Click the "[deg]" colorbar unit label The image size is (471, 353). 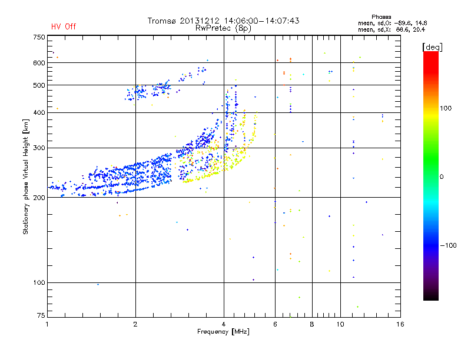(x=432, y=47)
